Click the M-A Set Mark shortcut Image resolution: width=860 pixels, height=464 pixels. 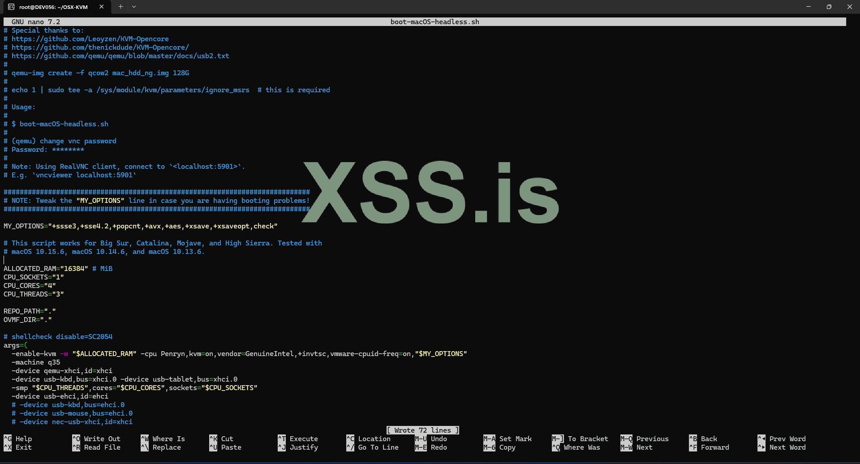coord(507,439)
